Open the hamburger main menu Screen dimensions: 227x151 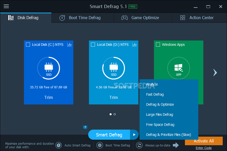pos(6,6)
